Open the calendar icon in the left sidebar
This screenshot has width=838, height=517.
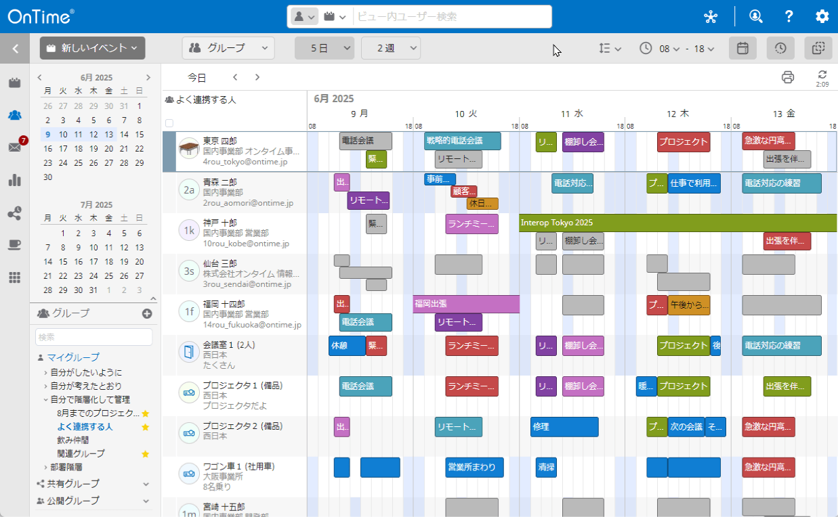pyautogui.click(x=14, y=81)
